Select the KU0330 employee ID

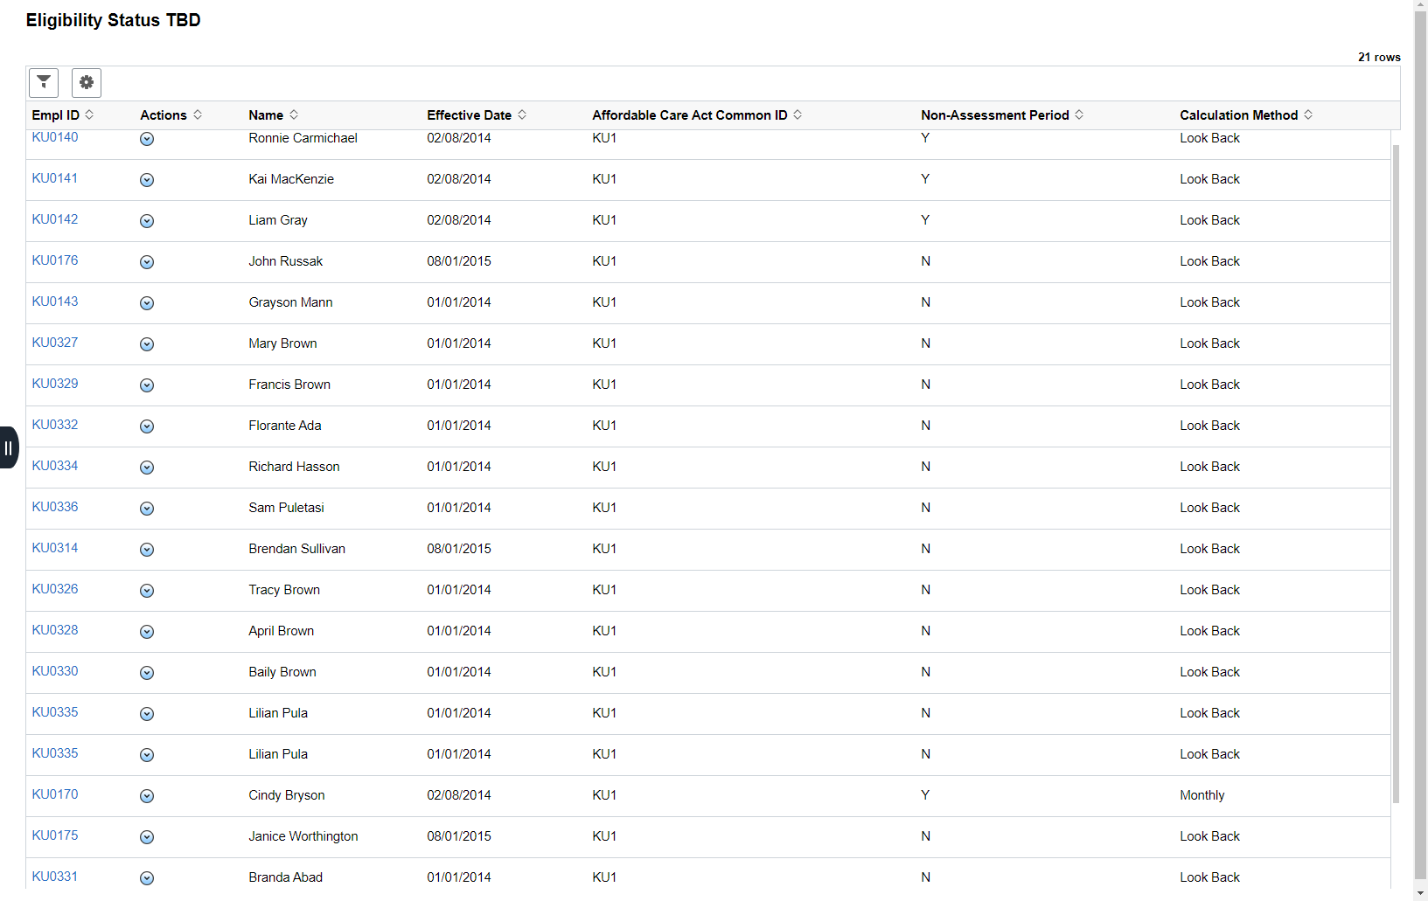coord(55,671)
